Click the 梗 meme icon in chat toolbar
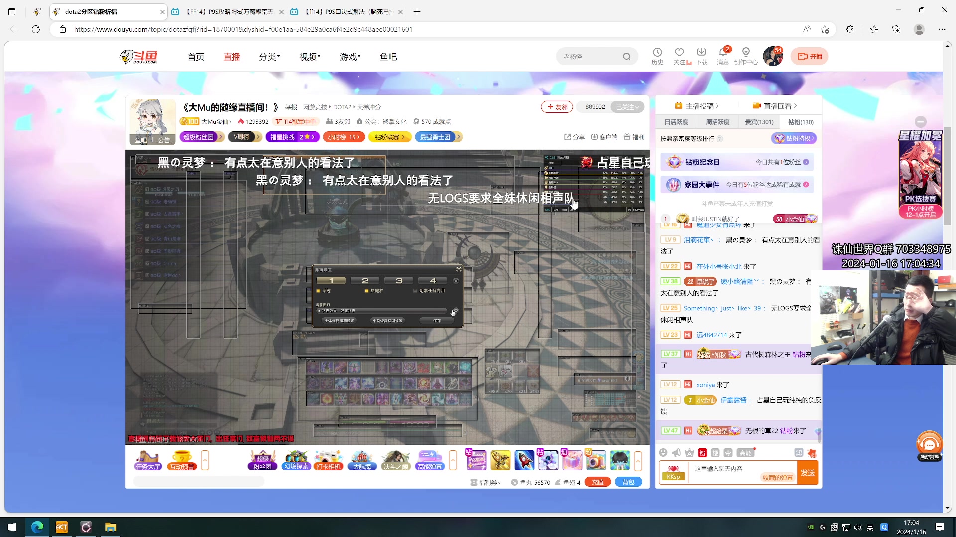 [x=715, y=453]
